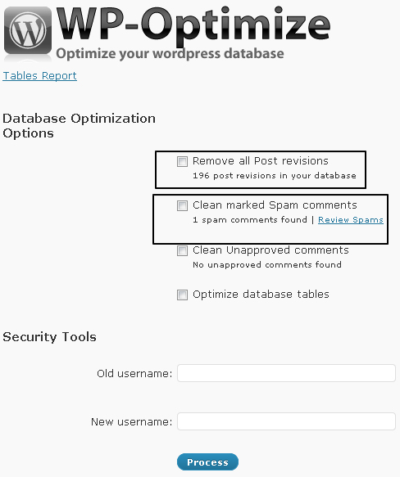
Task: Tick the Clean marked Spam comments checkbox
Action: [182, 205]
